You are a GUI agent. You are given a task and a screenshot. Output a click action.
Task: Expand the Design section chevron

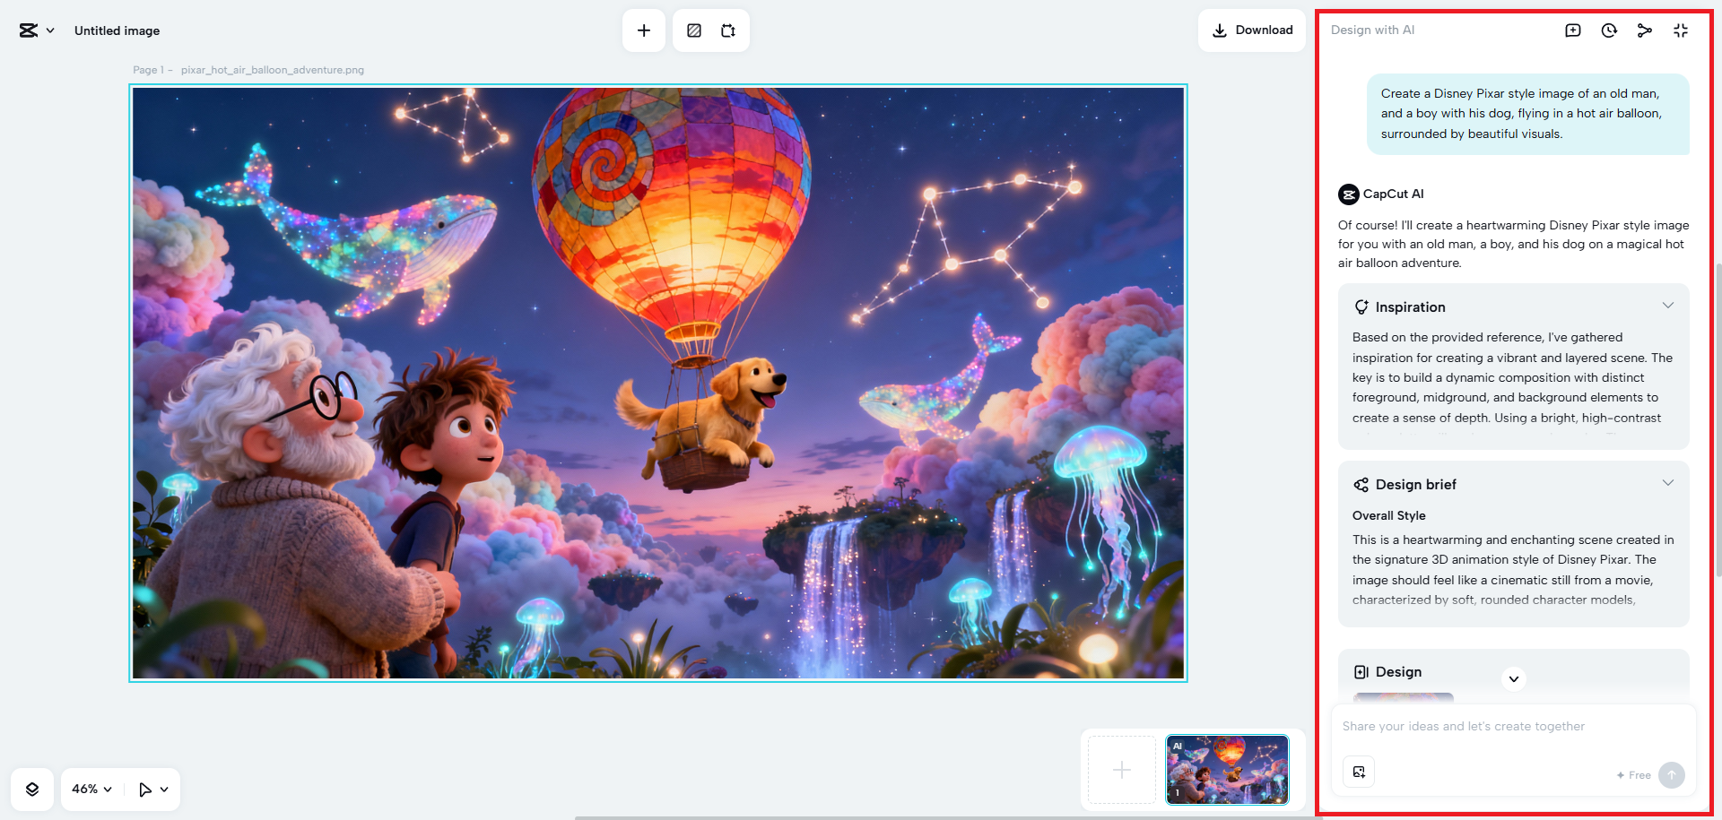[x=1514, y=679]
